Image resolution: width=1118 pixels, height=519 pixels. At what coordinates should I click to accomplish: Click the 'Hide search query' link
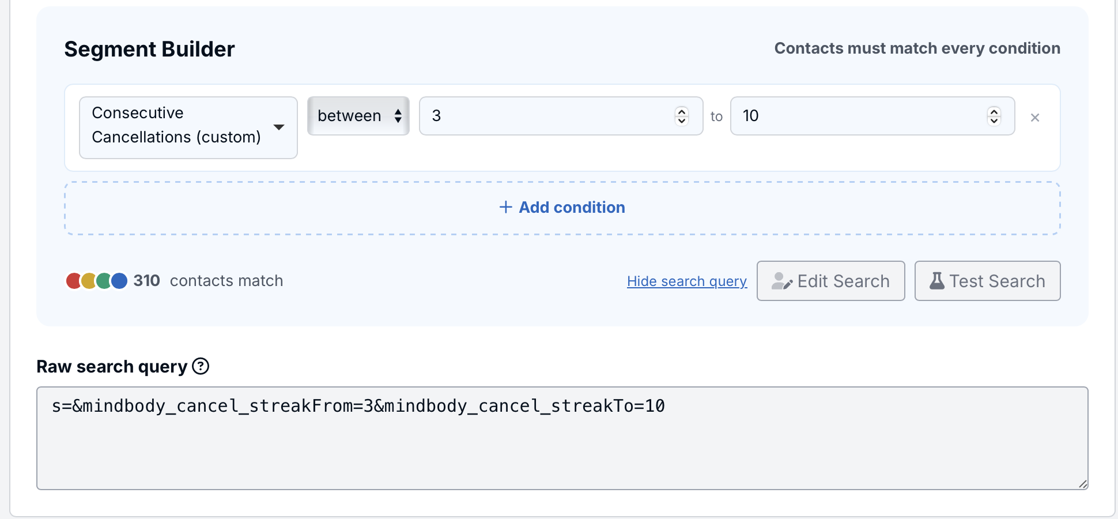pos(687,281)
